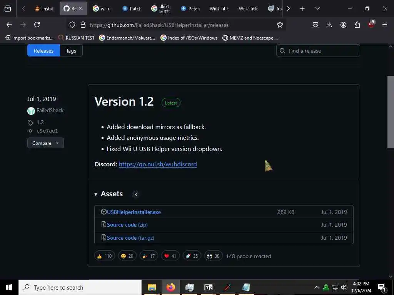Open the tracking protection shield icon

[72, 25]
